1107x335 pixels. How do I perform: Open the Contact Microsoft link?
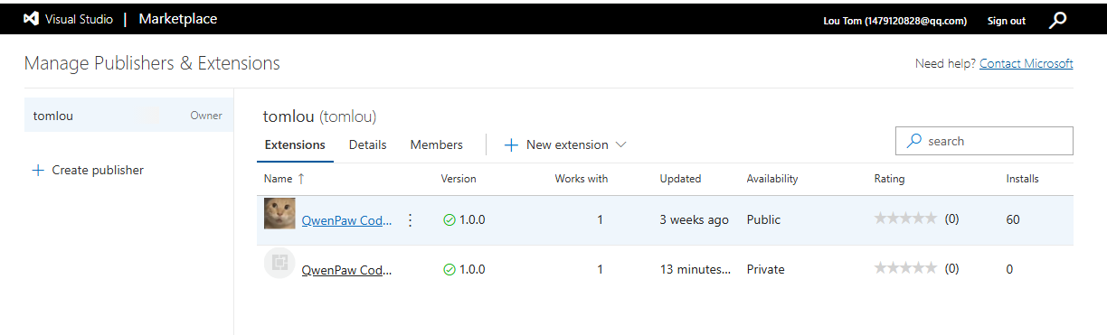[1027, 63]
